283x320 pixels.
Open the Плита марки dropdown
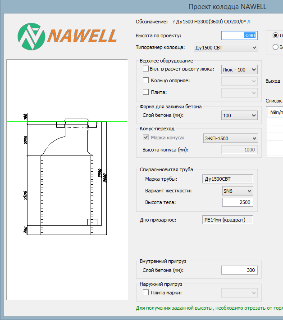(239, 293)
